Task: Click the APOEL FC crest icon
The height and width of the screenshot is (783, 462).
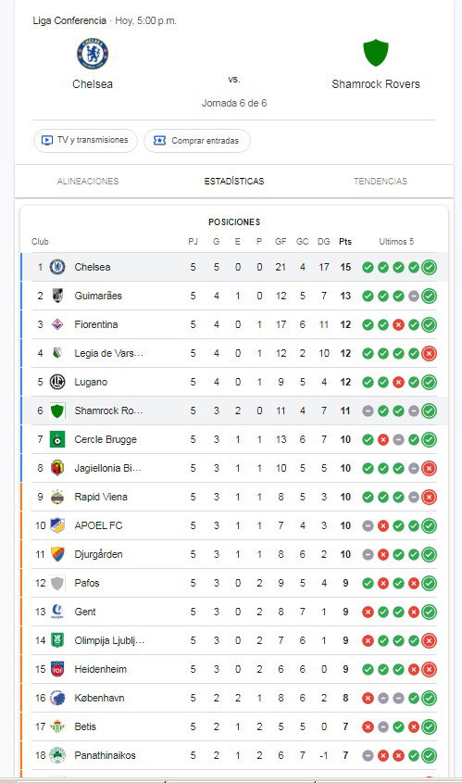Action: coord(58,525)
